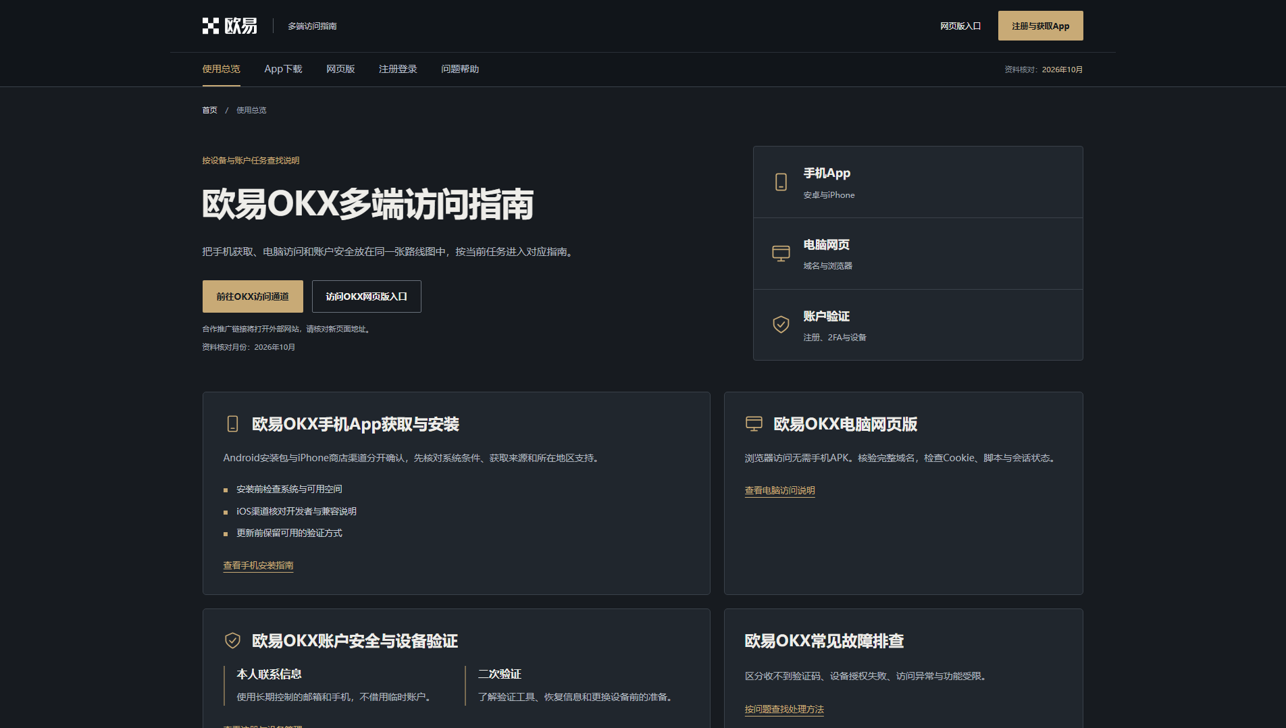Click the 资料核对月份：2026年10月 note

click(249, 347)
